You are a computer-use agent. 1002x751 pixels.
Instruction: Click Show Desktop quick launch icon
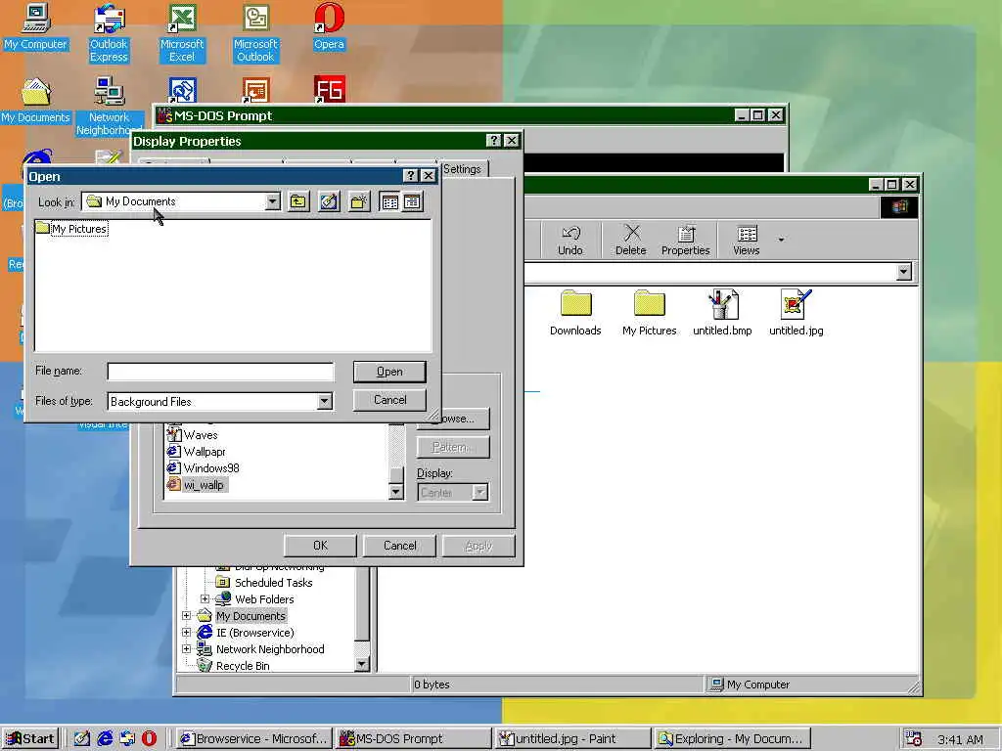[x=82, y=739]
